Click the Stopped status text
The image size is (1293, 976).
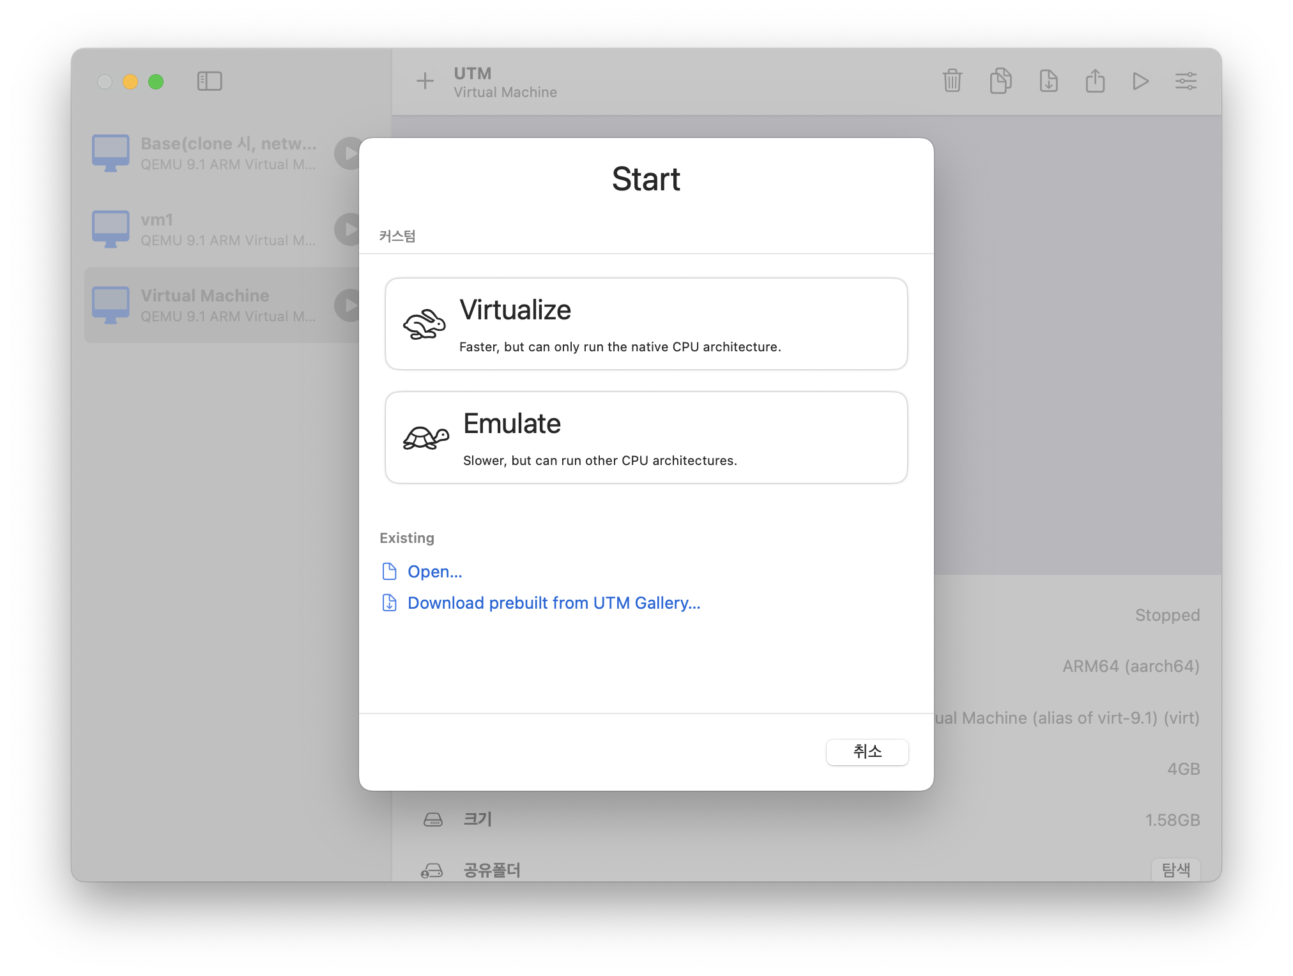pos(1167,615)
